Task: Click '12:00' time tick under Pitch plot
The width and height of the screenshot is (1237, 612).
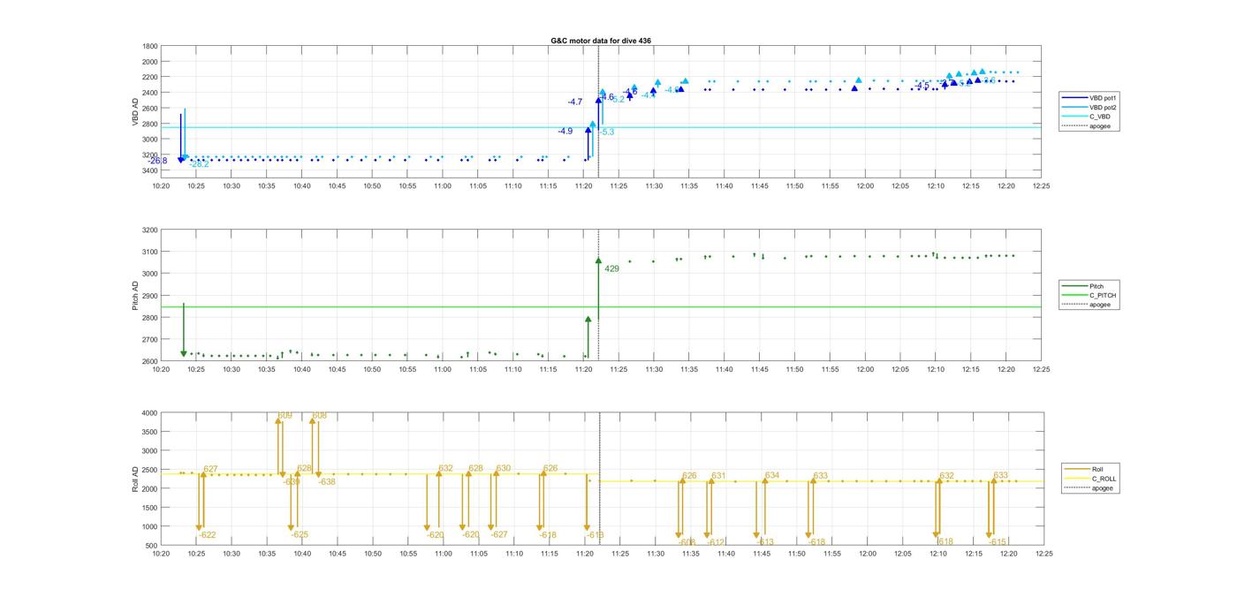Action: pyautogui.click(x=865, y=369)
